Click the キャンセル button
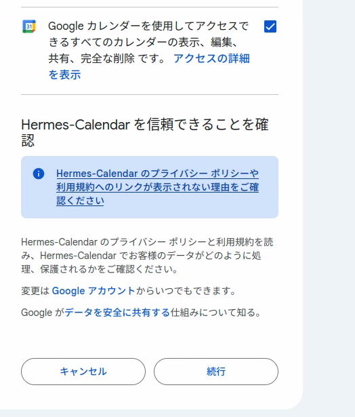The image size is (355, 417). (x=83, y=372)
